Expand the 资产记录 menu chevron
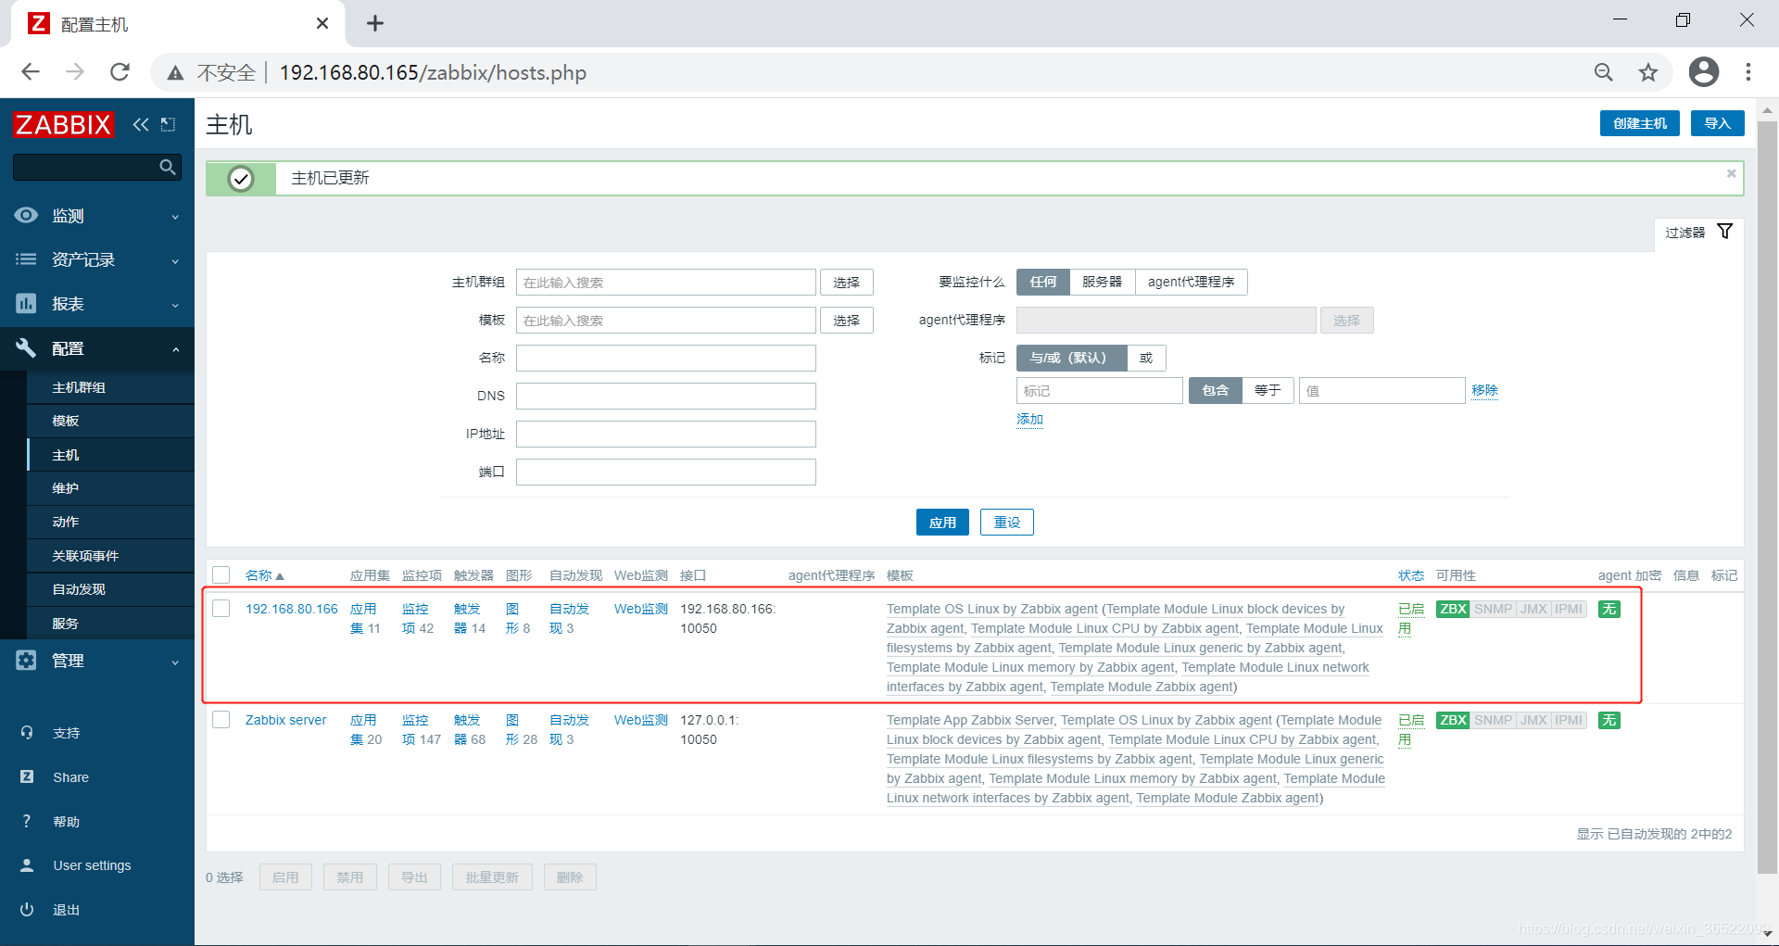 [x=175, y=261]
